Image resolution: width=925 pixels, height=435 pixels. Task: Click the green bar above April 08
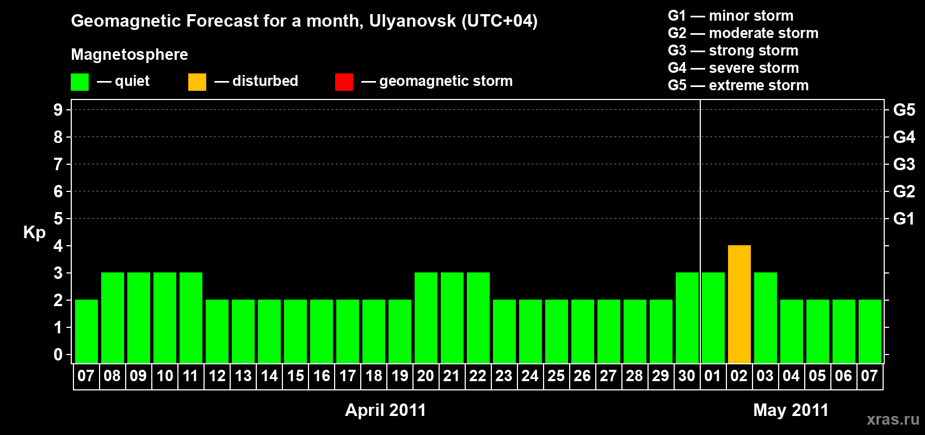click(112, 318)
